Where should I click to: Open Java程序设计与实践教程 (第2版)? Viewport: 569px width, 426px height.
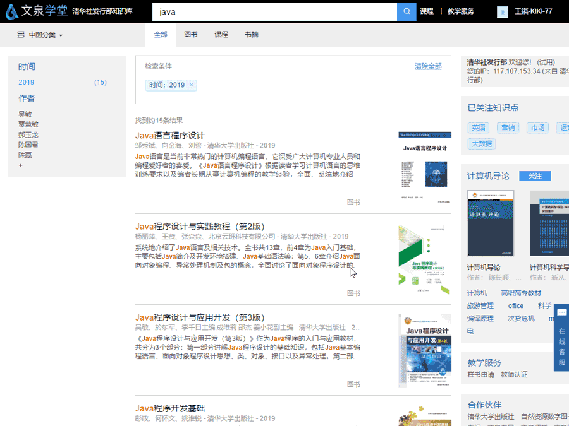tap(200, 227)
